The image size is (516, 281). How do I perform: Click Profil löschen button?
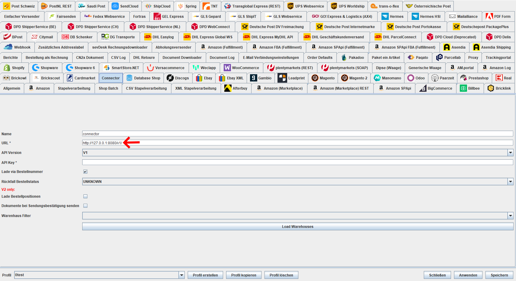[x=281, y=275]
